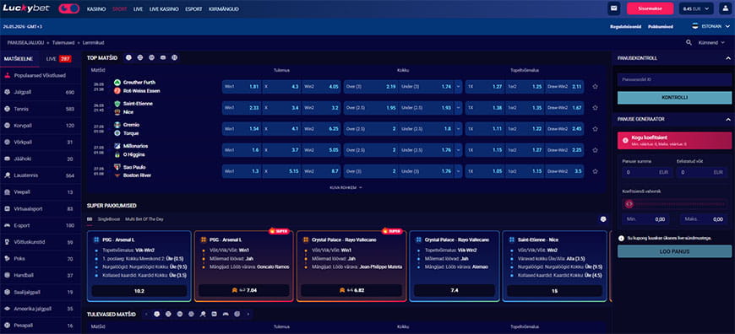This screenshot has height=334, width=735.
Task: Open the Luckybet home logo
Action: pyautogui.click(x=27, y=8)
